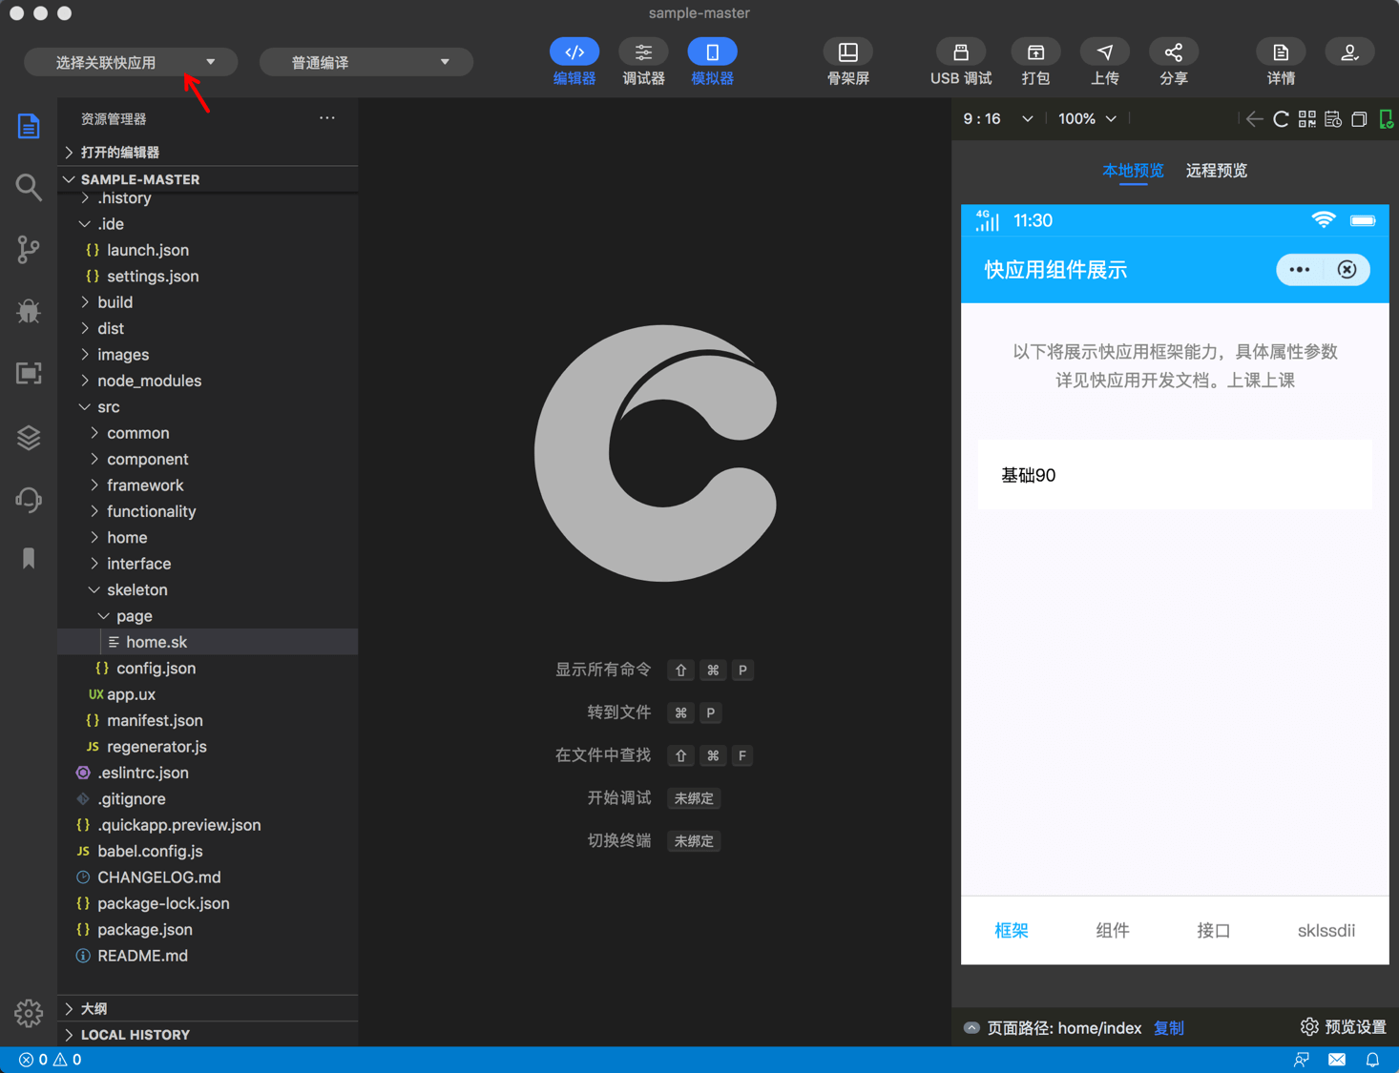The height and width of the screenshot is (1073, 1399).
Task: Select the 组件 tab in device preview
Action: (1112, 930)
